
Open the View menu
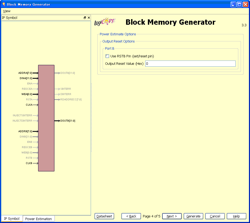coord(7,11)
